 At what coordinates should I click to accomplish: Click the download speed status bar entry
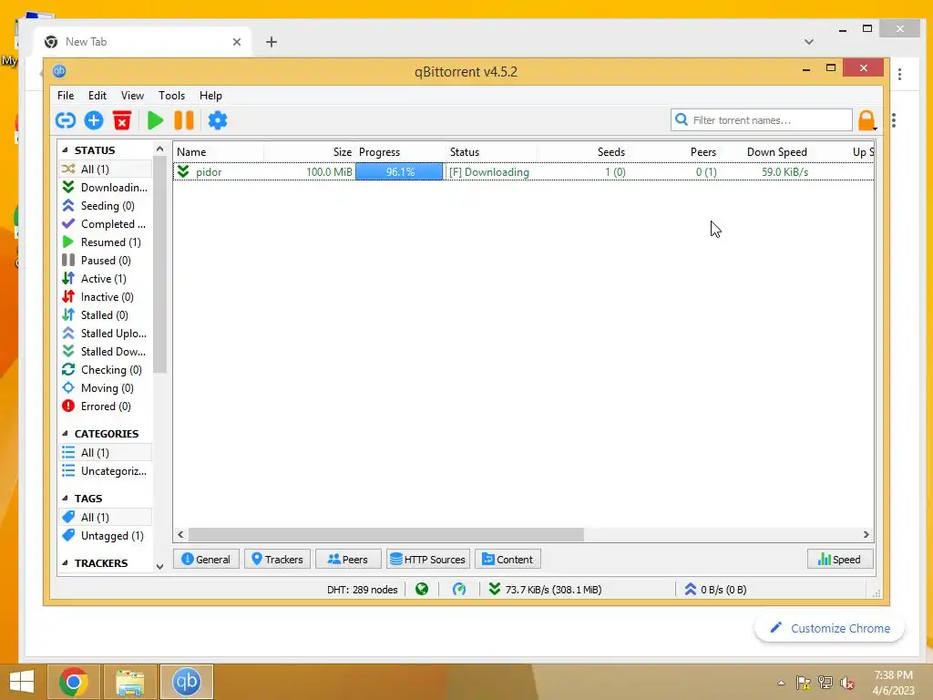(x=545, y=590)
